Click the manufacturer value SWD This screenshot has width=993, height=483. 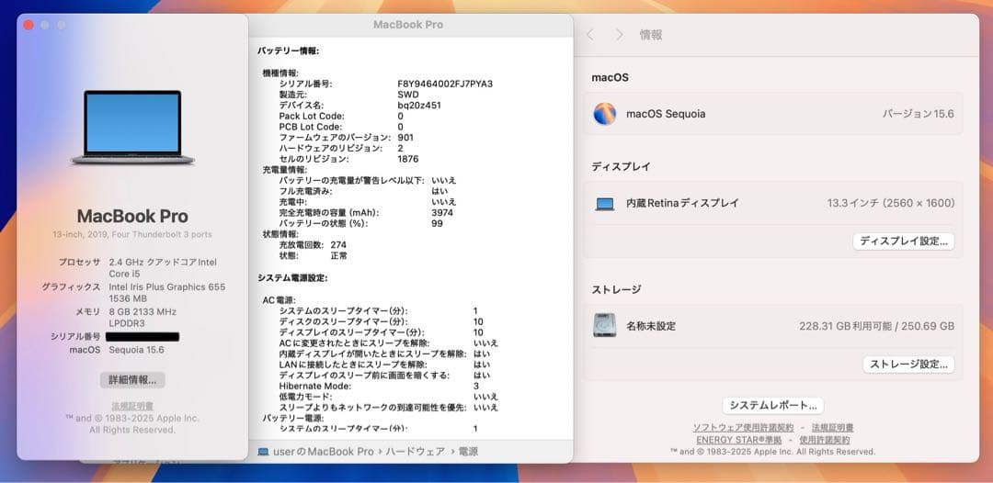[x=407, y=95]
